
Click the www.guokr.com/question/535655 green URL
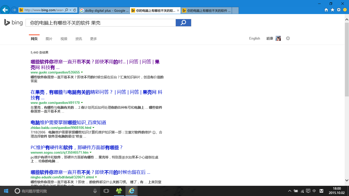coord(55,72)
